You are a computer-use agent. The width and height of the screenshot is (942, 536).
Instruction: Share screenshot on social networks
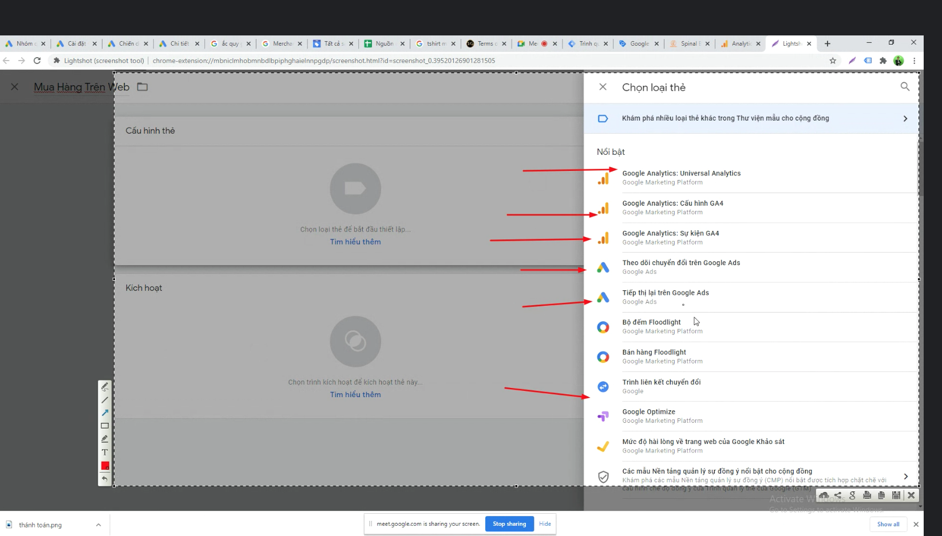click(838, 495)
